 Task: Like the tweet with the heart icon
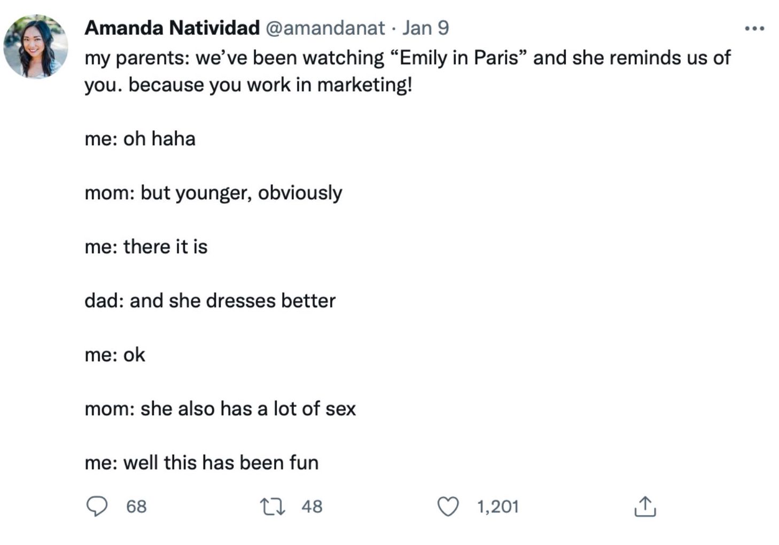point(448,506)
